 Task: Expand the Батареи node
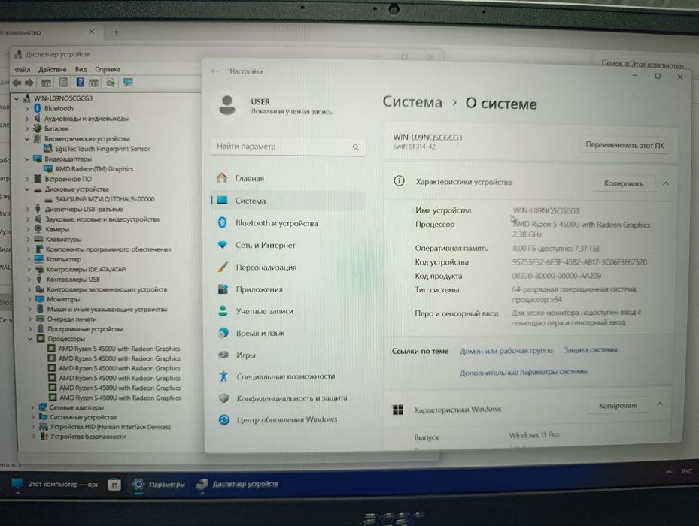click(x=28, y=128)
